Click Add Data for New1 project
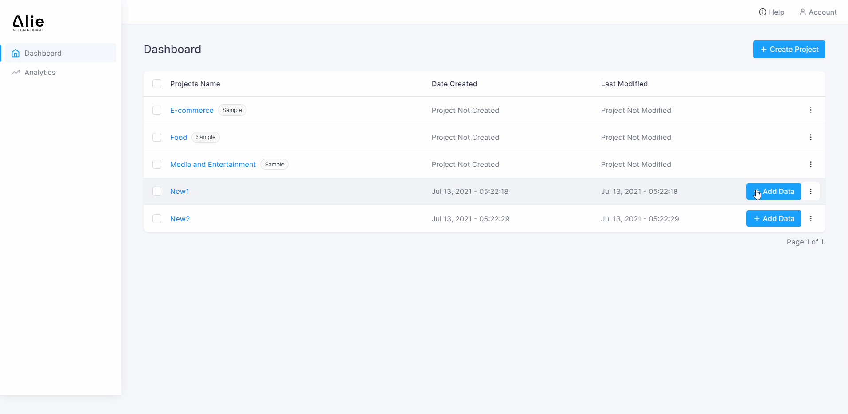 coord(774,192)
